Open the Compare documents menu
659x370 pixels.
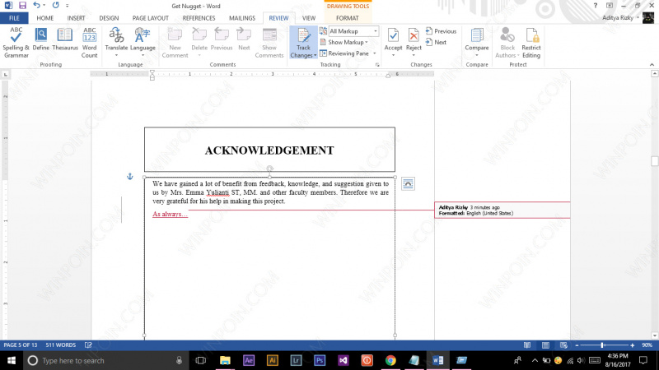click(477, 43)
